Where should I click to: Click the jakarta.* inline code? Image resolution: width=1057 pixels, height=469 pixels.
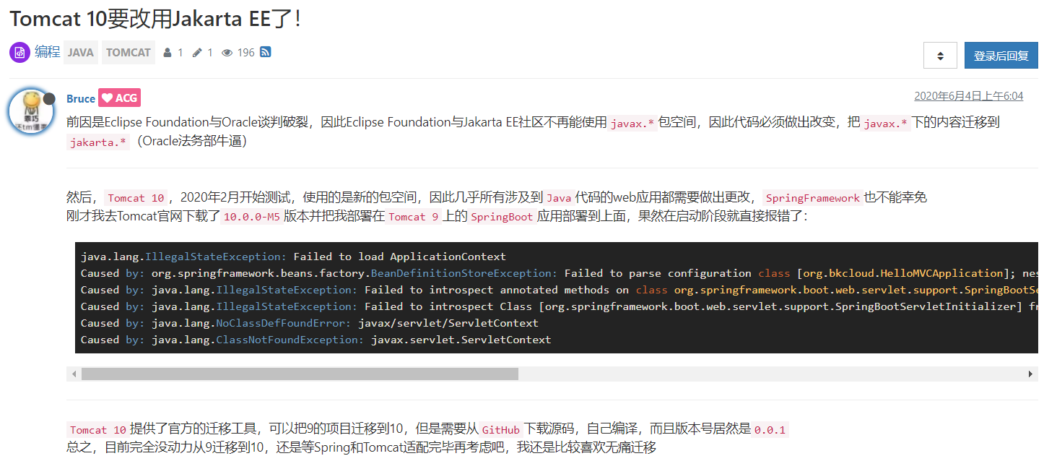click(x=98, y=142)
